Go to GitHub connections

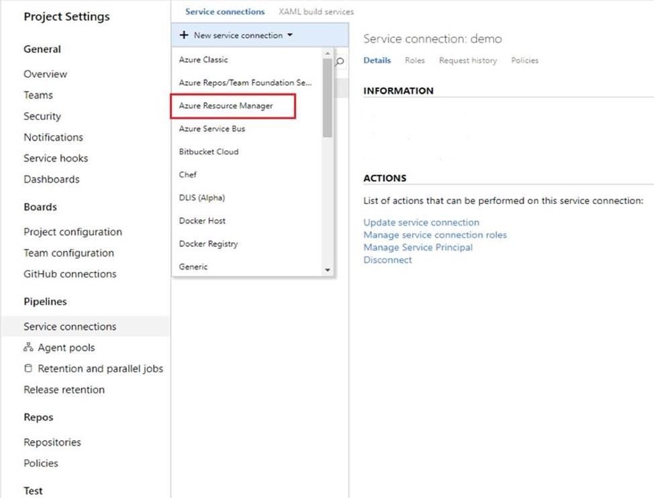point(70,274)
